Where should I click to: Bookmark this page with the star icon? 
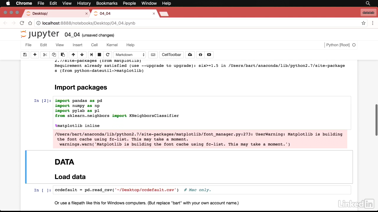coord(364,23)
